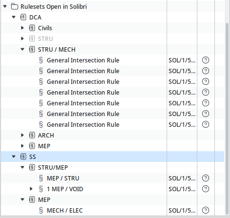The width and height of the screenshot is (230, 218).
Task: Click SOL/1/5... cell of 1 MEP / VOID
Action: [x=182, y=189]
